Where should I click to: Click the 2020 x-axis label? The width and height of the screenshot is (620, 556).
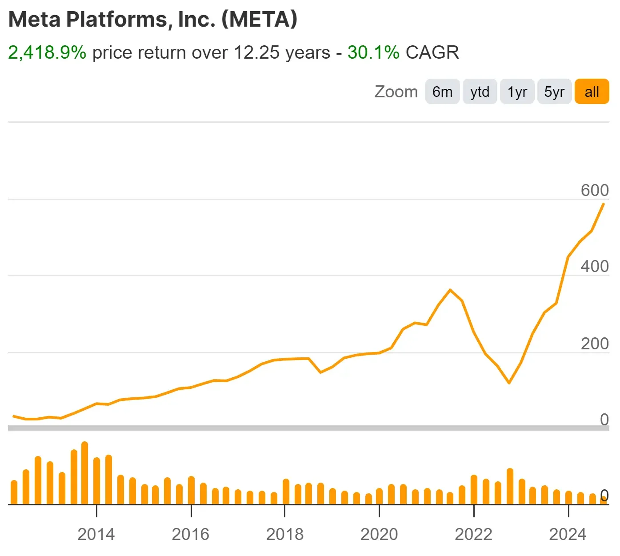(x=379, y=534)
